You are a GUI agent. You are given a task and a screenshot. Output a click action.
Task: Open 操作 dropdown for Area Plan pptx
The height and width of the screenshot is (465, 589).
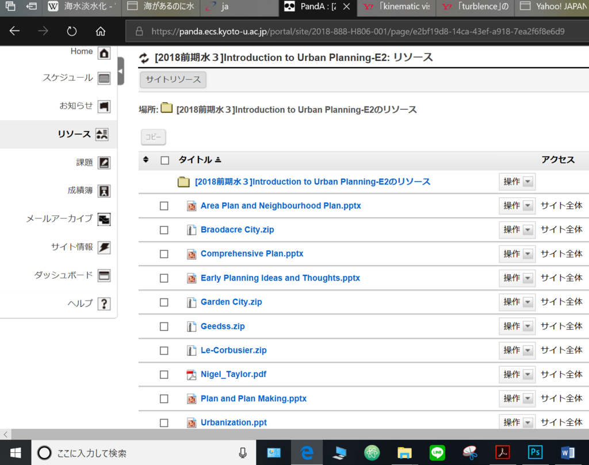tap(517, 206)
